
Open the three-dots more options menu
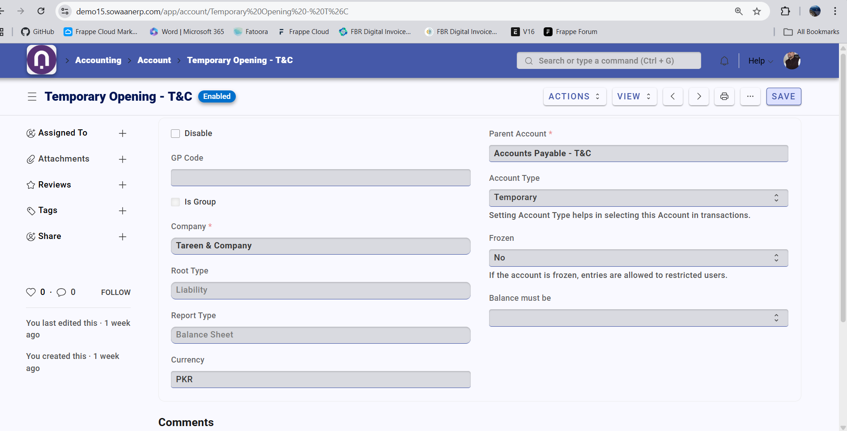pos(750,97)
